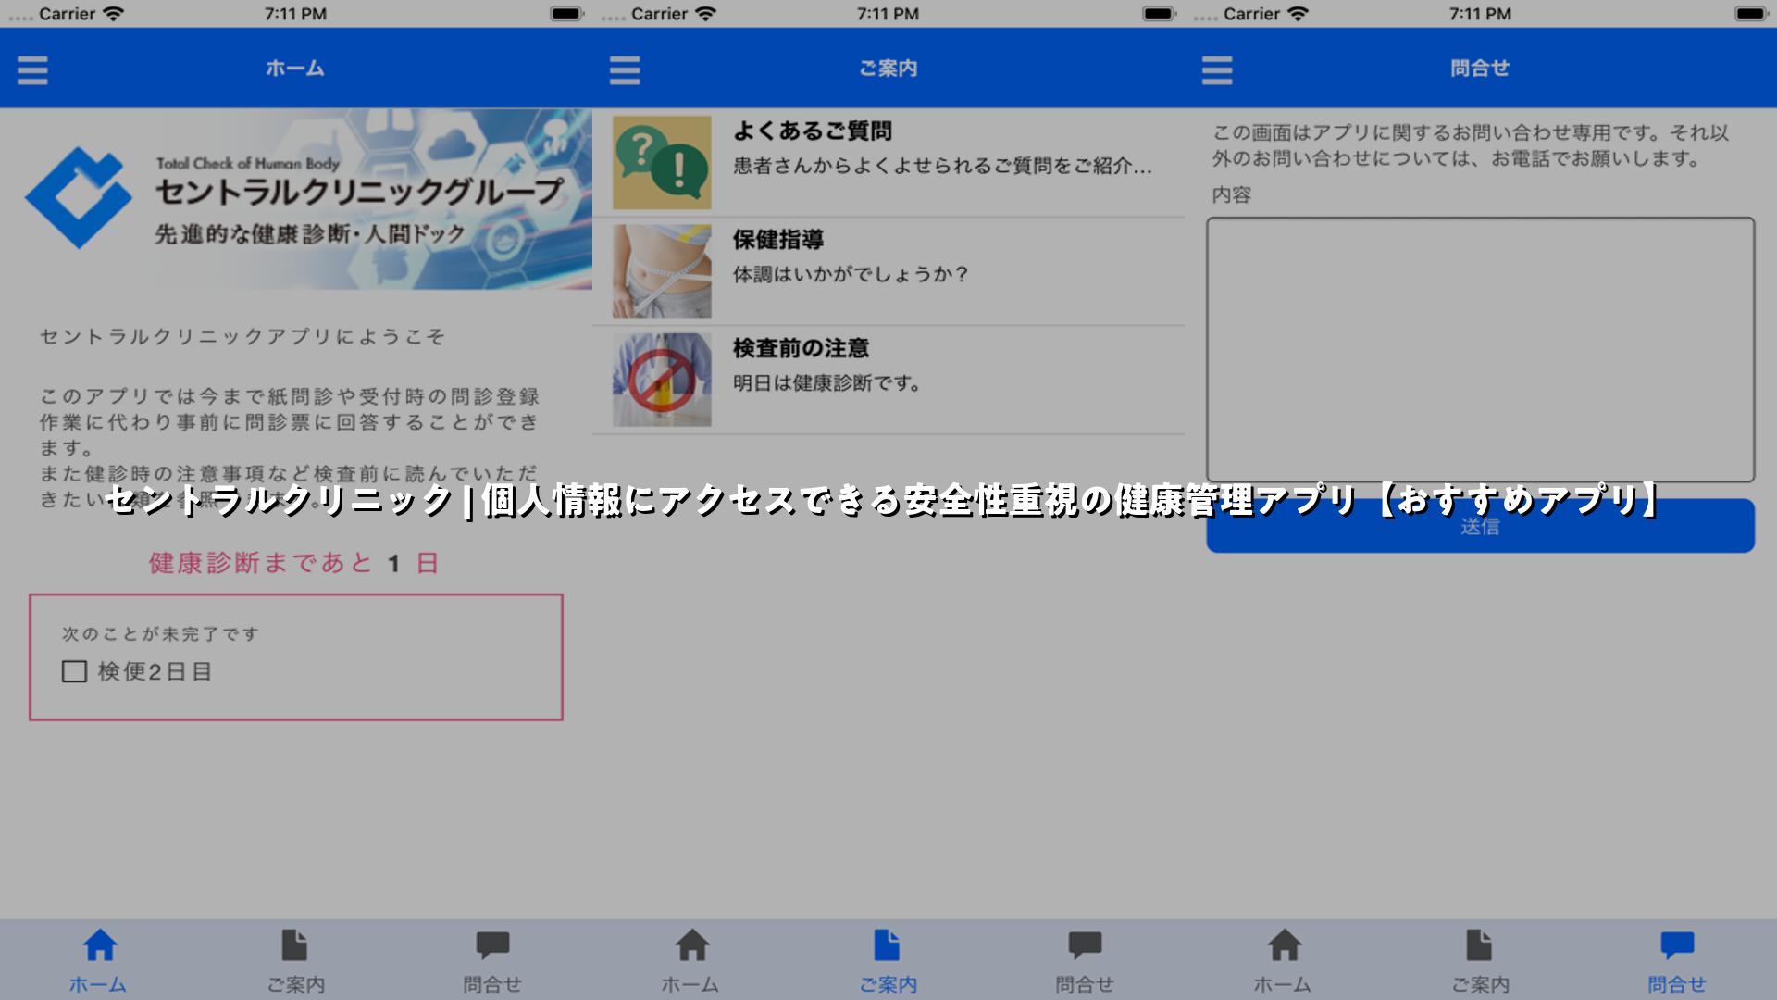This screenshot has width=1777, height=1000.
Task: Tap document icon in ホーム screen tab bar
Action: coord(294,945)
